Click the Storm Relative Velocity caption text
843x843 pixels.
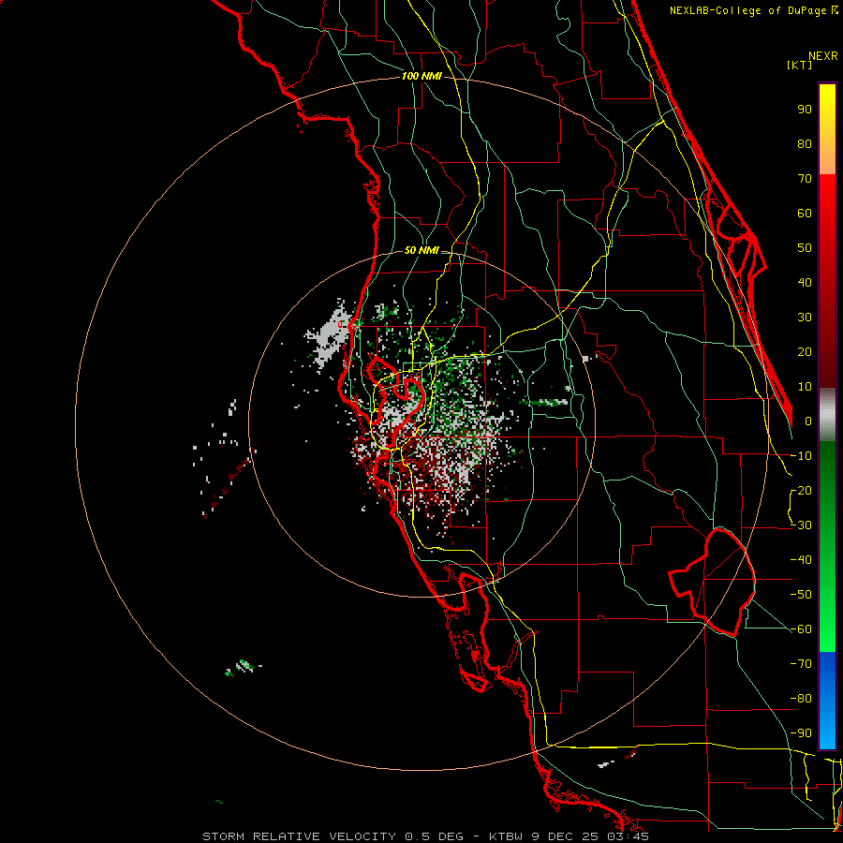[425, 836]
